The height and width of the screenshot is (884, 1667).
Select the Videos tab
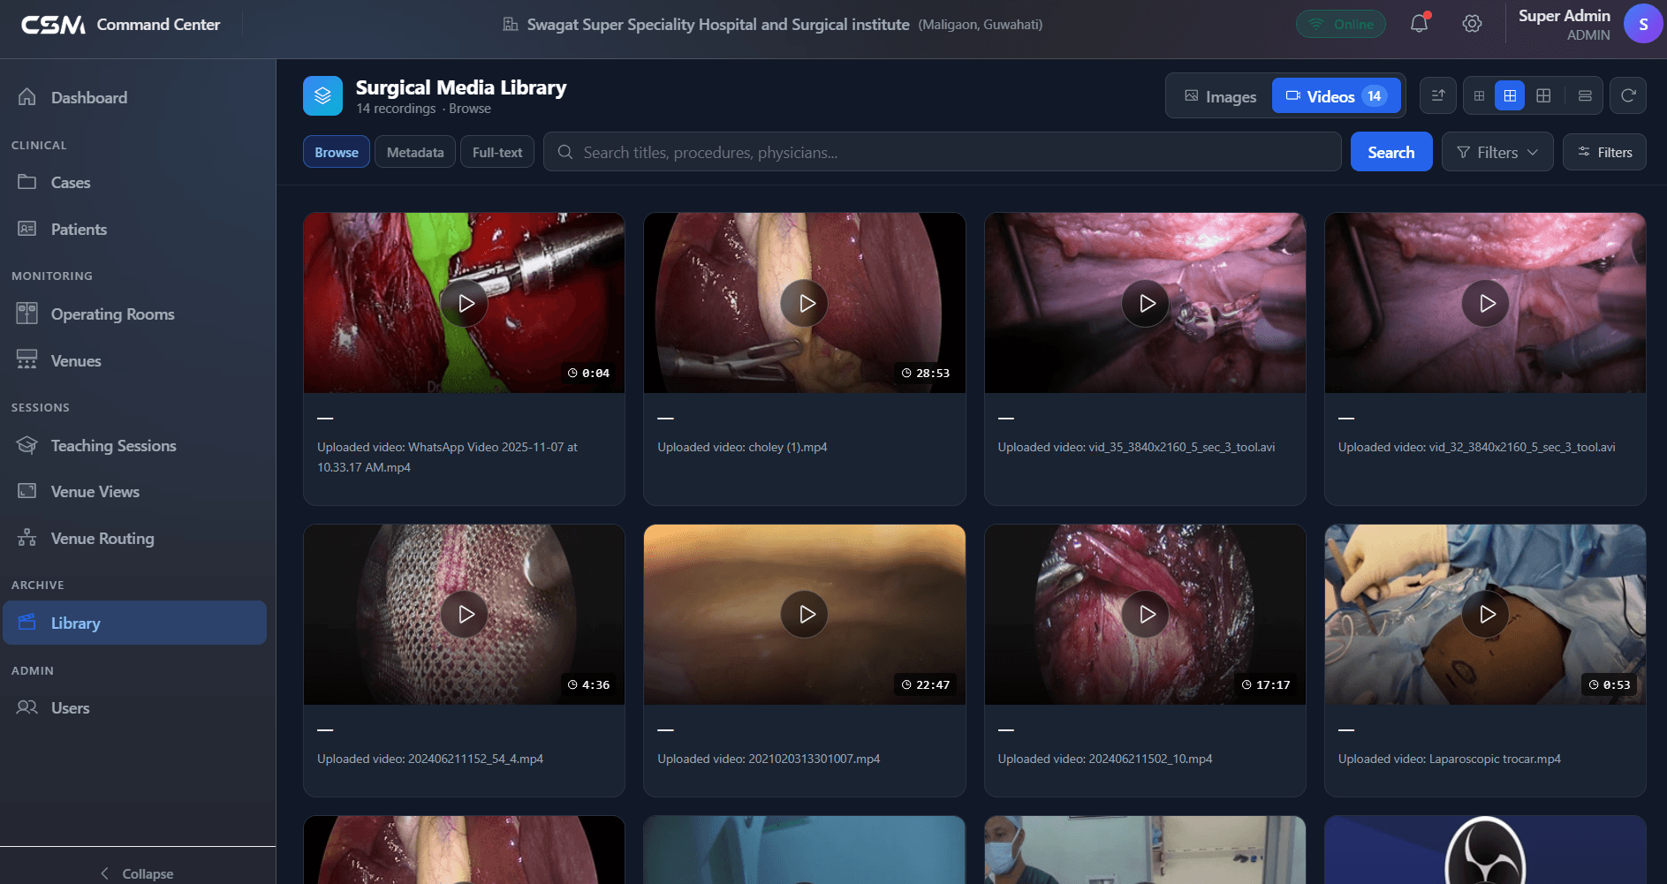pos(1336,96)
